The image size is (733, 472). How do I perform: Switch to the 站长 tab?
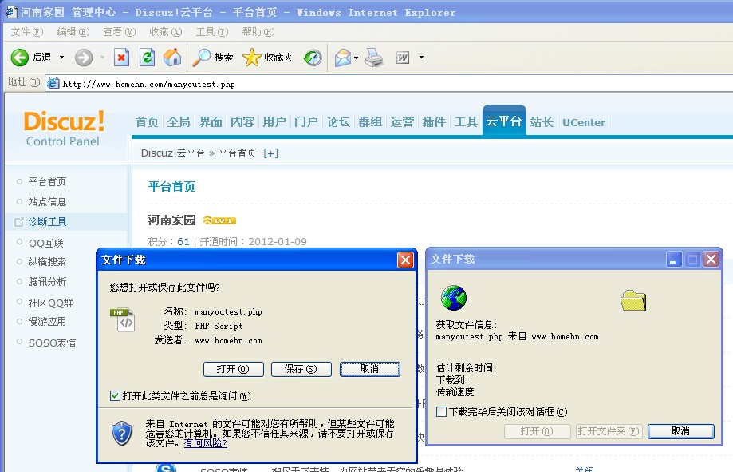click(x=542, y=122)
